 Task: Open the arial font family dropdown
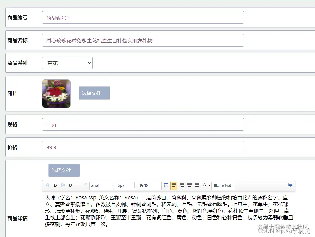[101, 185]
